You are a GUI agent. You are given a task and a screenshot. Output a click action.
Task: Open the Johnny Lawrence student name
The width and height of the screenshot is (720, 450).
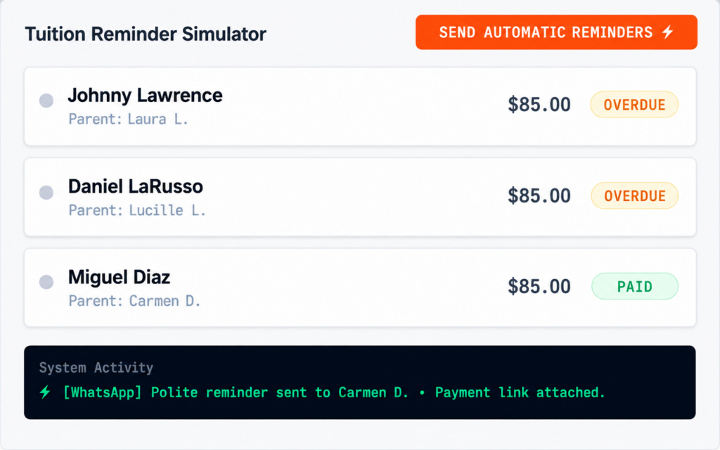[145, 96]
